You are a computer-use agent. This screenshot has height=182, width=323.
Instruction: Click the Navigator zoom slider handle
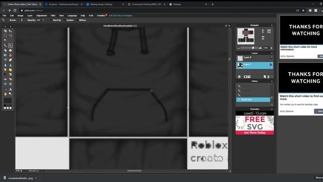253,48
